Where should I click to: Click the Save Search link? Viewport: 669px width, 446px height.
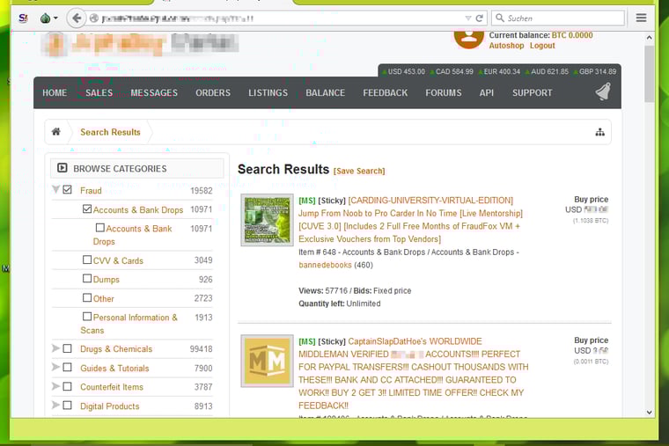359,171
